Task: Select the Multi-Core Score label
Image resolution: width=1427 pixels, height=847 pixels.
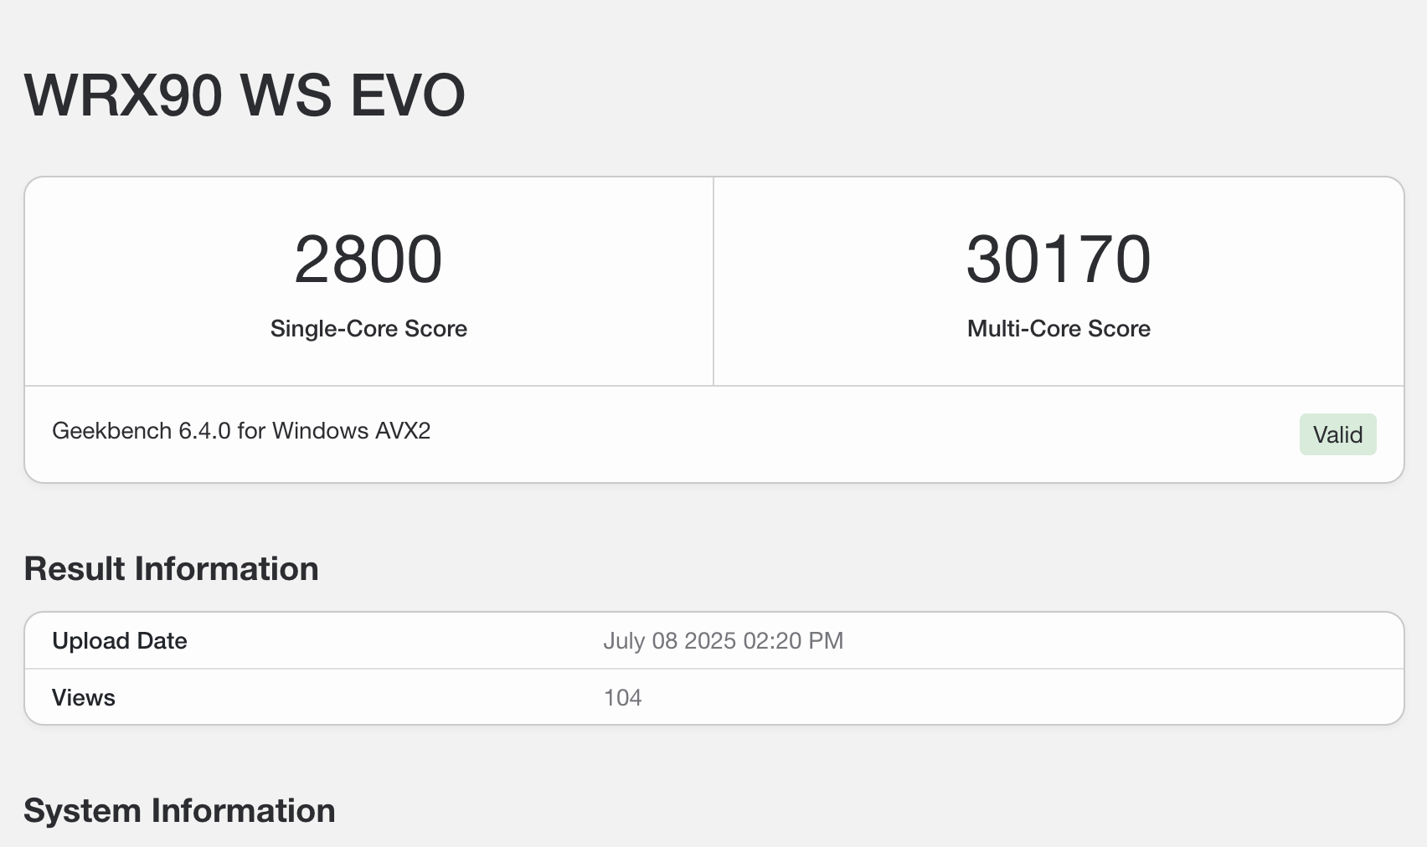Action: click(1059, 328)
